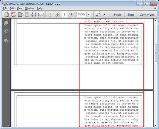Viewport: 159px width, 129px height.
Task: Open the attachments paperclip panel
Action: click(6, 32)
